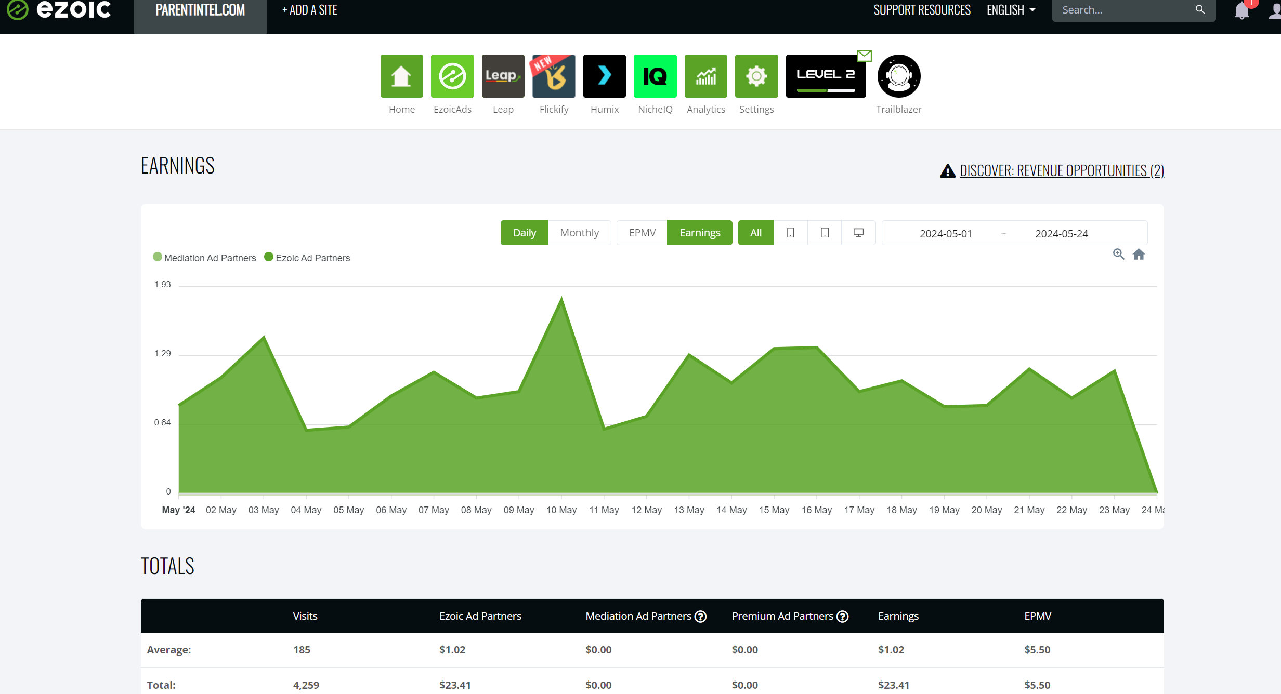Switch chart to Monthly view
The width and height of the screenshot is (1281, 694).
(x=579, y=233)
